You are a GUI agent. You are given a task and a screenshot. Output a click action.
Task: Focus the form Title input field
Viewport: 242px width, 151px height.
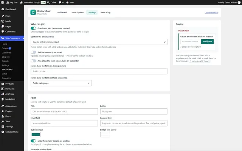coord(64,111)
